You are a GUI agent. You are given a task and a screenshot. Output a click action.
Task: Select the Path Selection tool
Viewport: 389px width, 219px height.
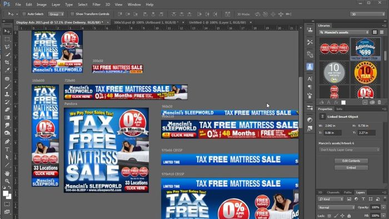pyautogui.click(x=7, y=157)
